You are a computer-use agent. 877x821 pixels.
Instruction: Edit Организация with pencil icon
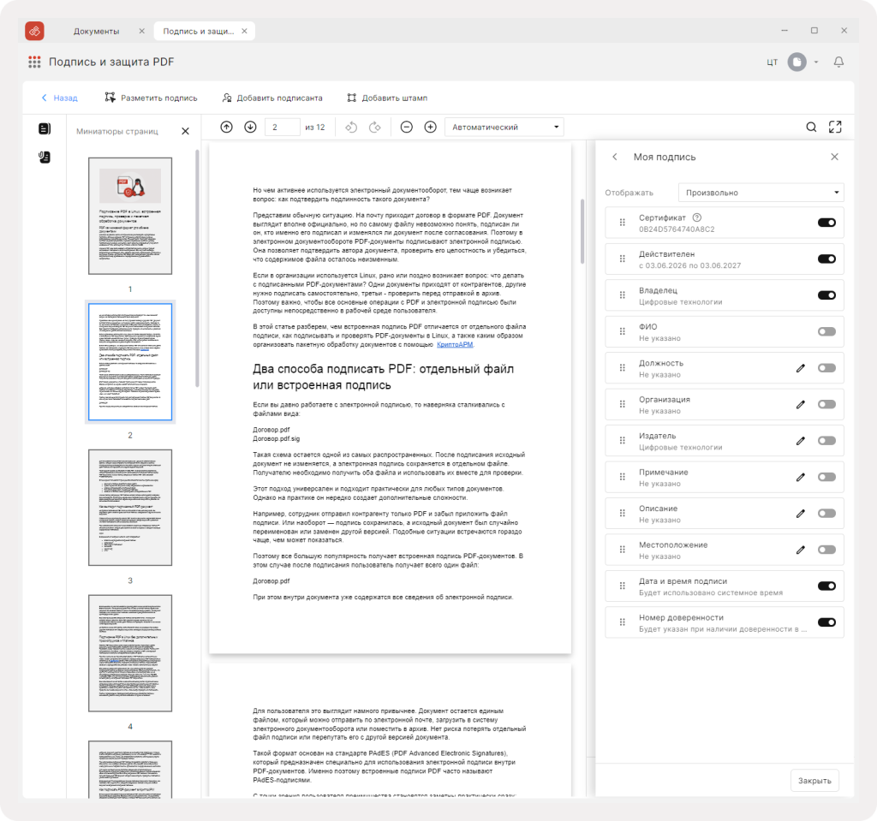[801, 404]
